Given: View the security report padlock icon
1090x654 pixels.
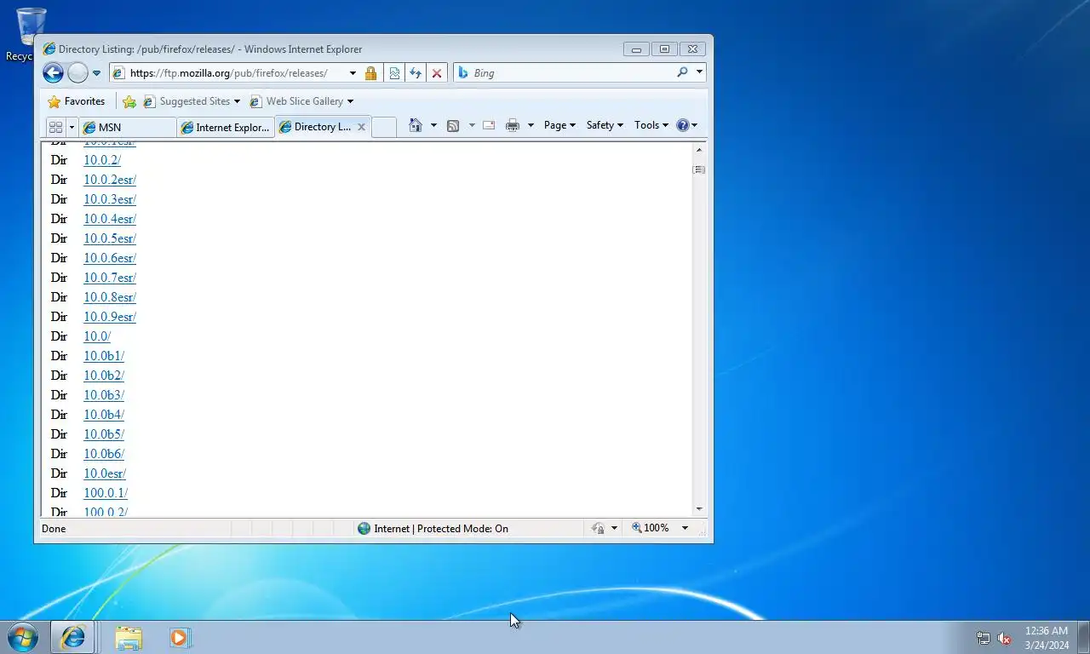Looking at the screenshot, I should pyautogui.click(x=370, y=73).
